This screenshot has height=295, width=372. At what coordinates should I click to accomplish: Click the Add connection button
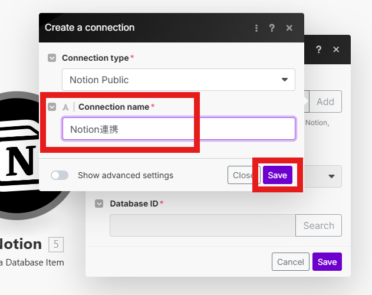click(x=325, y=101)
